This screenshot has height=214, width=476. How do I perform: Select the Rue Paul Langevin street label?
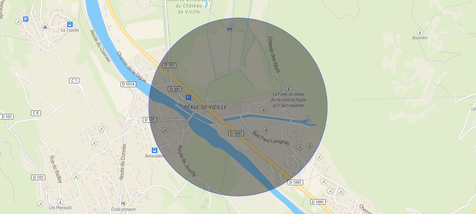point(271,138)
